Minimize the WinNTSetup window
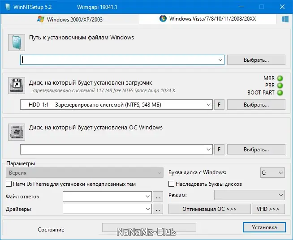 click(241, 7)
